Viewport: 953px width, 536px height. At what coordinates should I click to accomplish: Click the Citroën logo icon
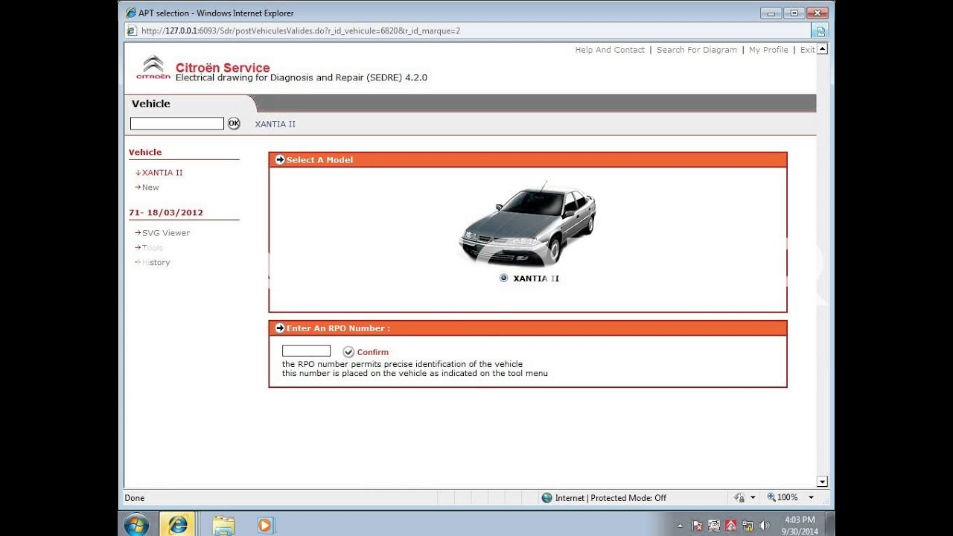153,68
